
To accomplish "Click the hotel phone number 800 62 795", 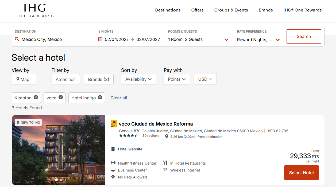I will click(x=278, y=131).
